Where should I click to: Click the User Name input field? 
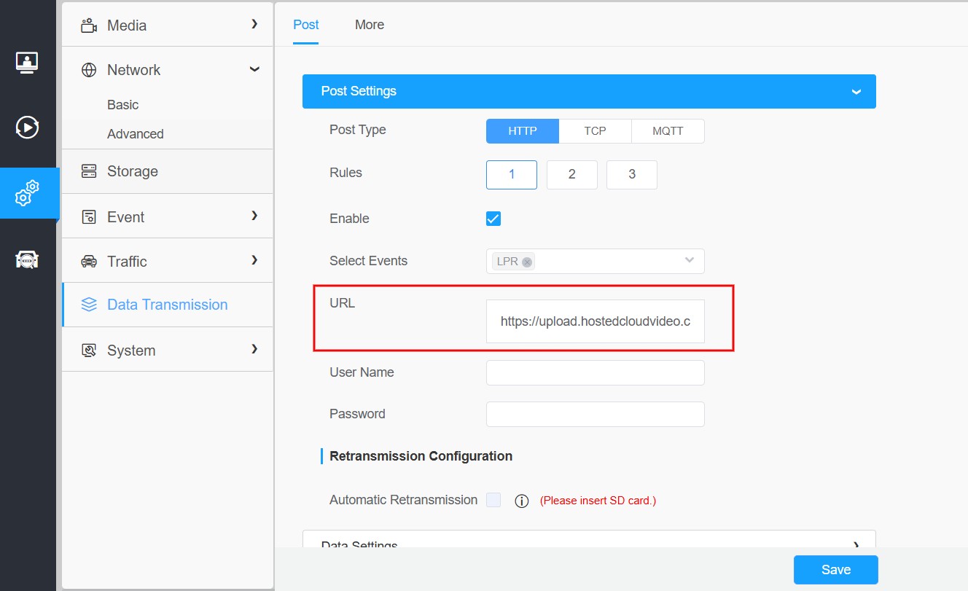point(595,372)
